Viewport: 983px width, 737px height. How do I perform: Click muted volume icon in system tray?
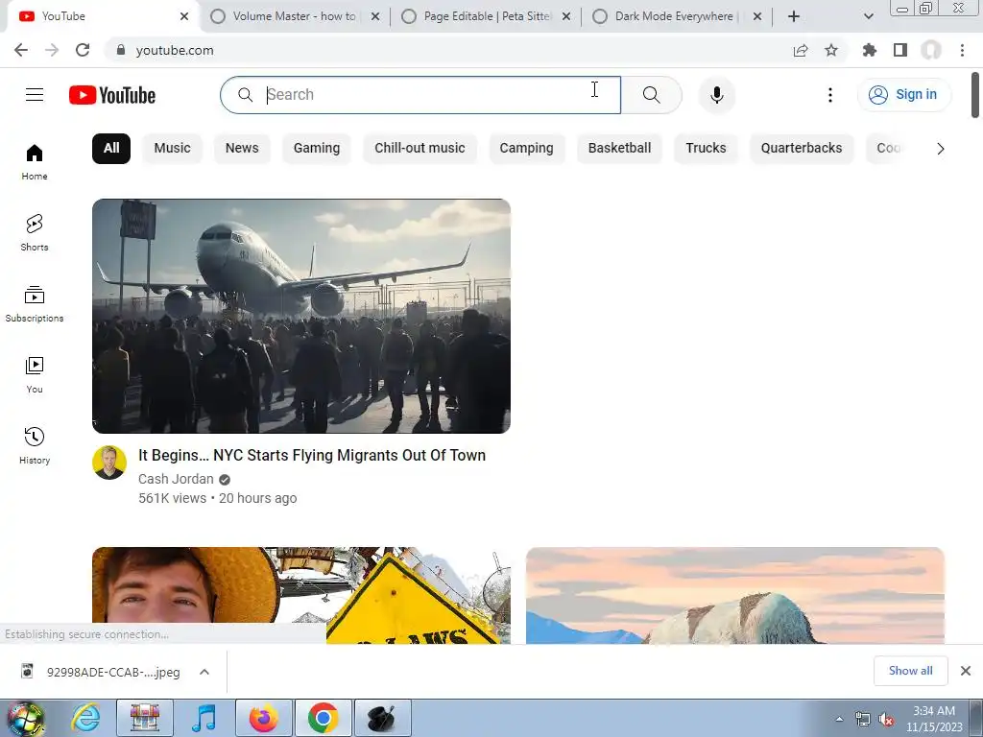point(886,719)
